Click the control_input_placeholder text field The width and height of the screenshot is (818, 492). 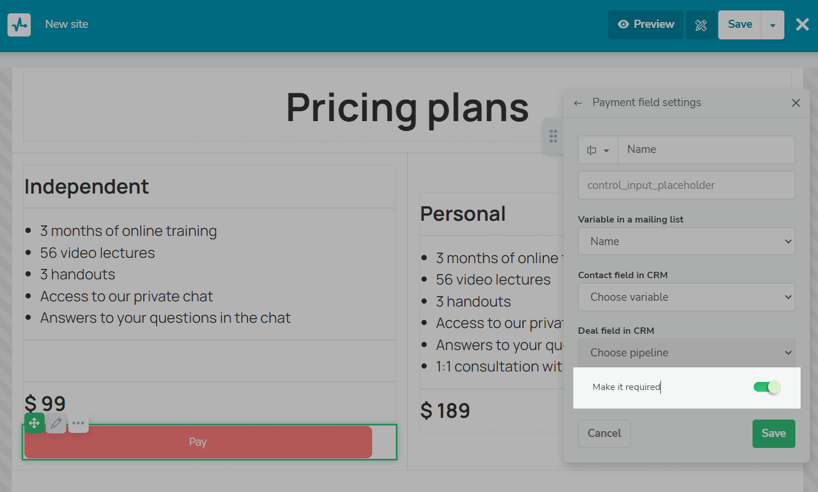pos(686,185)
